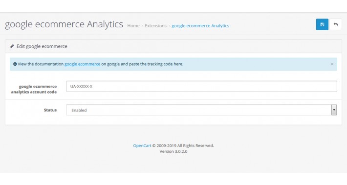Open the google ecommerce Analytics breadcrumb link
The height and width of the screenshot is (185, 347).
pyautogui.click(x=200, y=26)
